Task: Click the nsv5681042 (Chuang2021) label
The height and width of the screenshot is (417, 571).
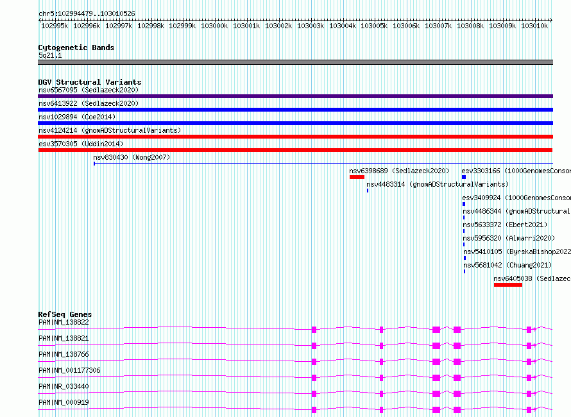Action: pyautogui.click(x=507, y=265)
